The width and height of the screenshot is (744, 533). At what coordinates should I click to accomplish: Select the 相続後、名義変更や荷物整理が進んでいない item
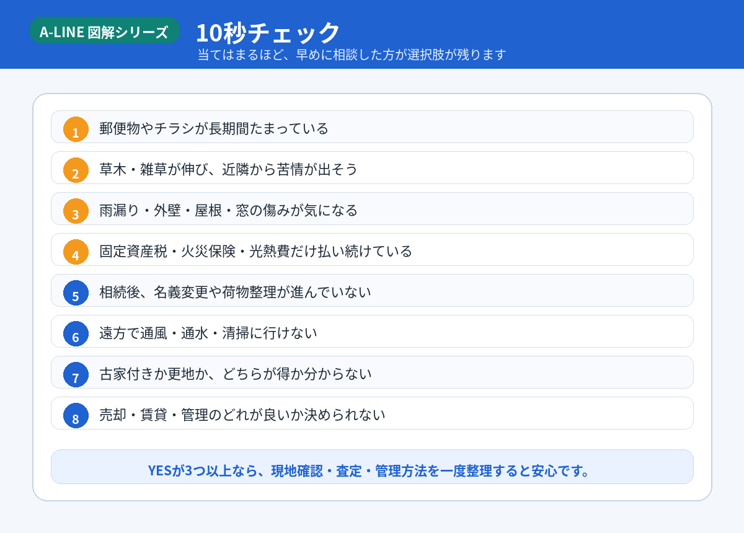372,291
